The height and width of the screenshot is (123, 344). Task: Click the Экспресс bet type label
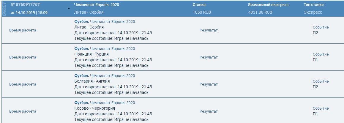click(x=313, y=12)
